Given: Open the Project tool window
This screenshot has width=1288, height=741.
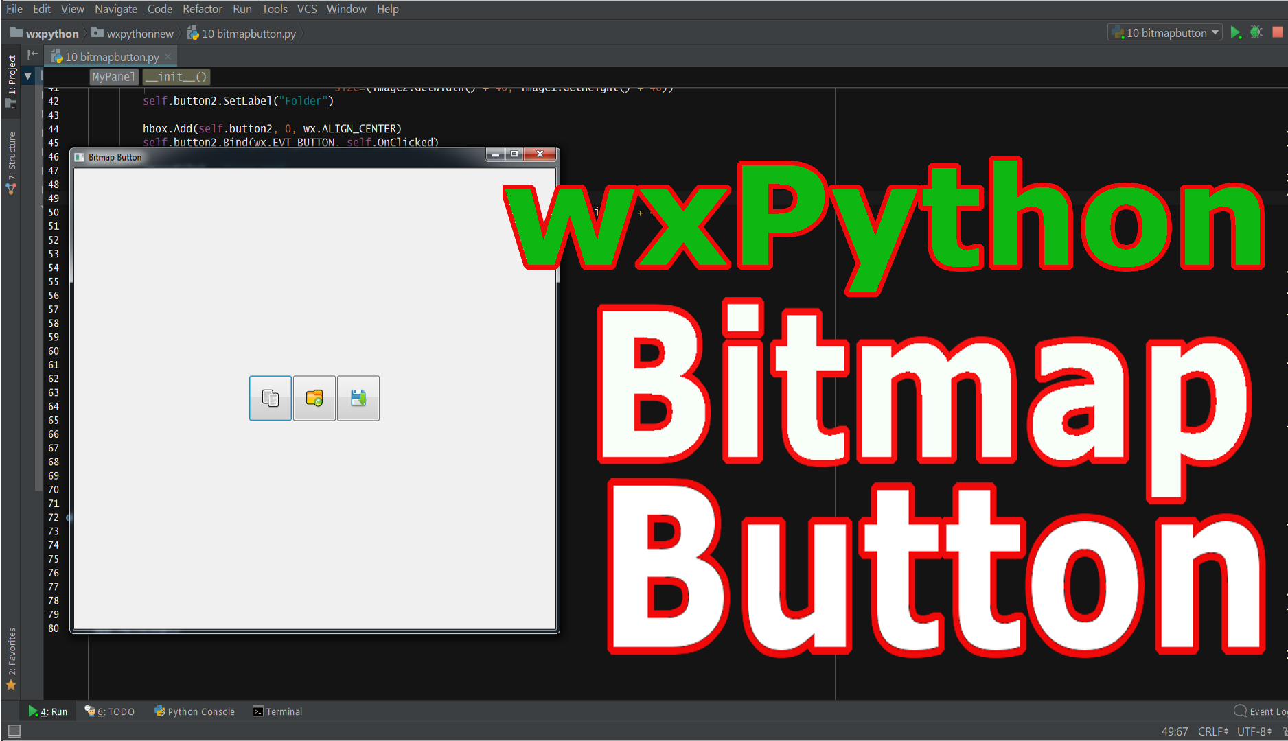Looking at the screenshot, I should pyautogui.click(x=12, y=81).
